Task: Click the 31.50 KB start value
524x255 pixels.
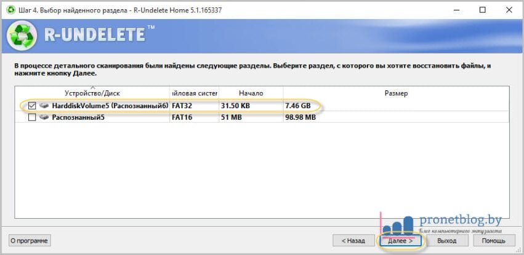Action: [235, 106]
